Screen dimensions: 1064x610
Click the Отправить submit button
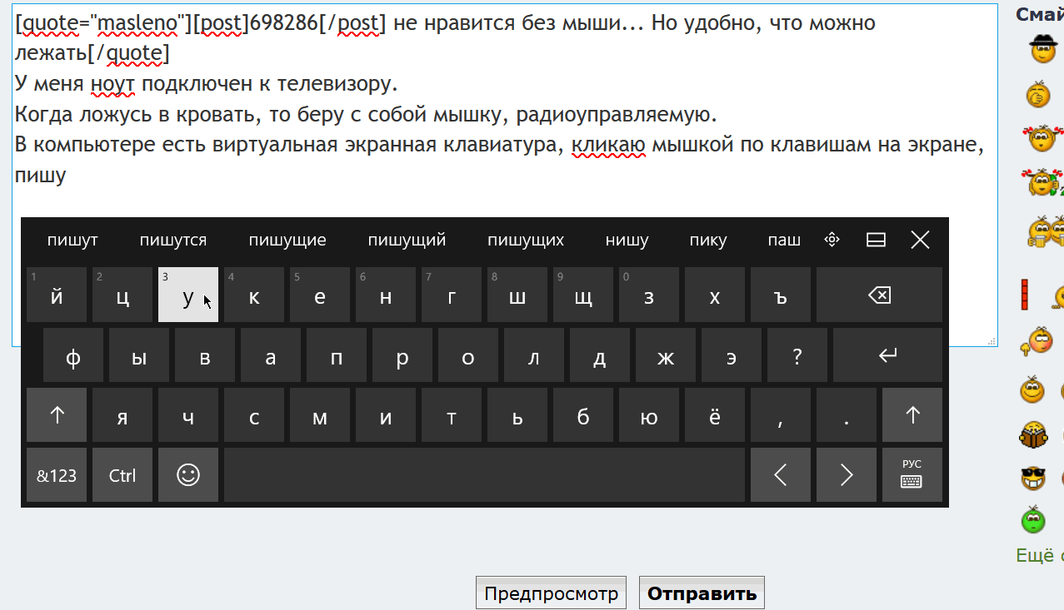pos(702,593)
